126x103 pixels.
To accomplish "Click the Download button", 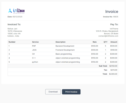I will (x=53, y=92).
